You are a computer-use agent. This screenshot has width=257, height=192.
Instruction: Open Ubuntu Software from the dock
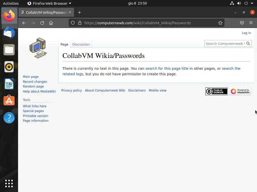click(9, 100)
